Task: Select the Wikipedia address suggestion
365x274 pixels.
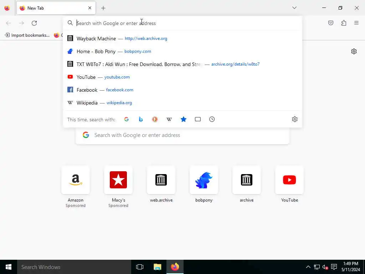Action: tap(182, 103)
